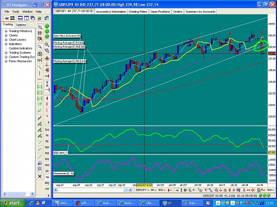277x207 pixels.
Task: Expand the Chart Layers tree node
Action: point(6,40)
